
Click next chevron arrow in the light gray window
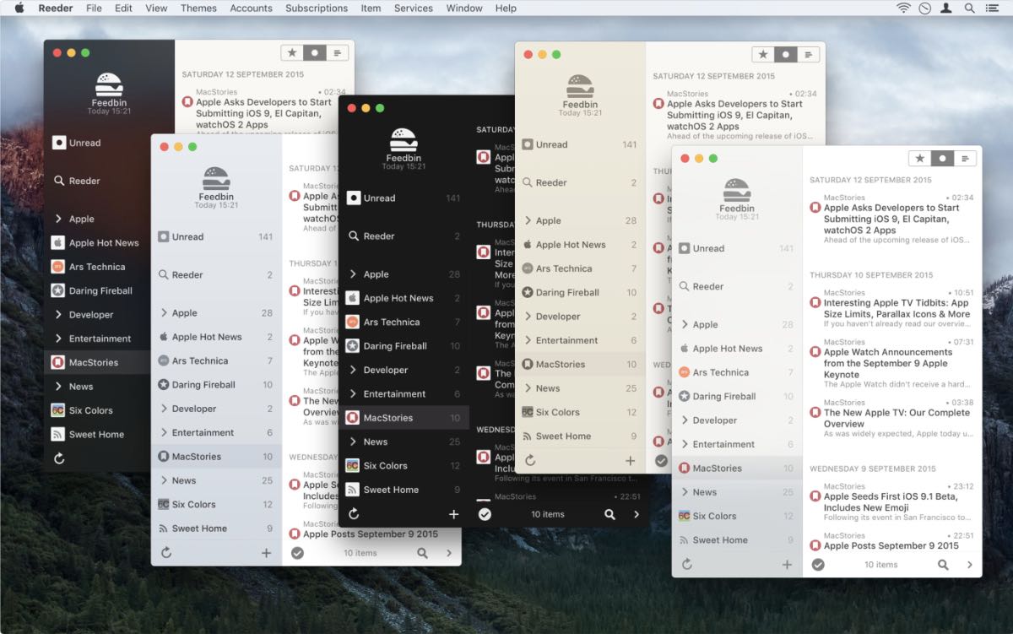coord(449,553)
